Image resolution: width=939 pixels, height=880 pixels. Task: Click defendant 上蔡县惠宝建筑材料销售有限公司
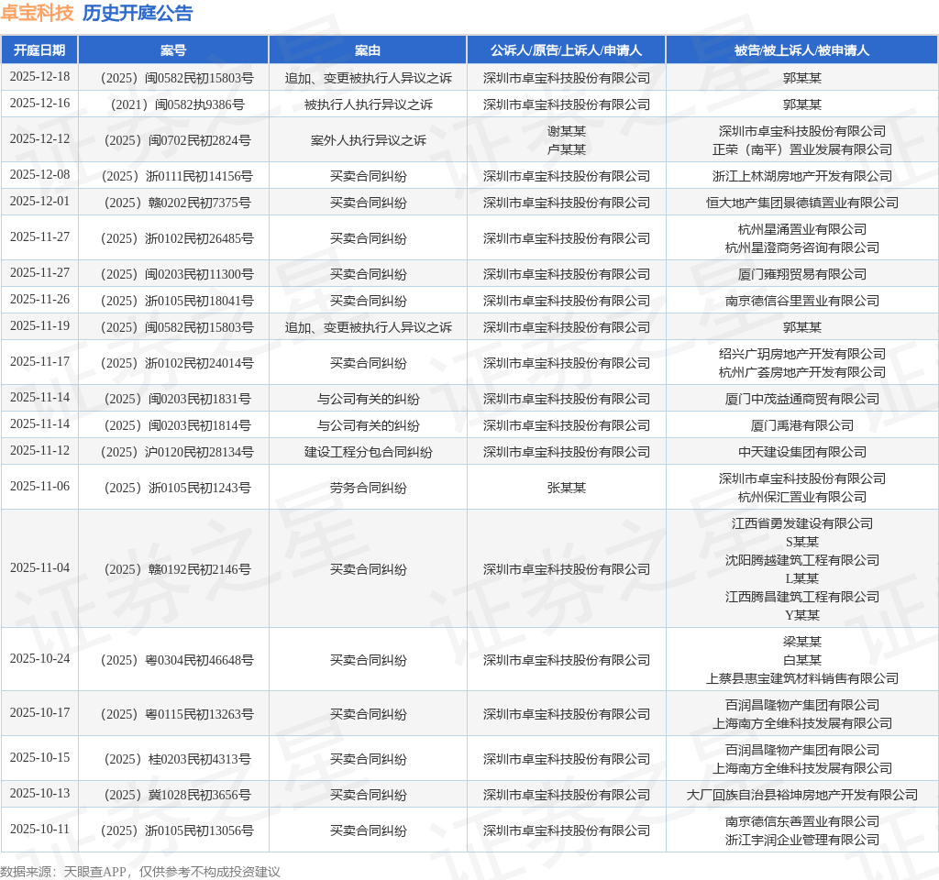pyautogui.click(x=801, y=679)
